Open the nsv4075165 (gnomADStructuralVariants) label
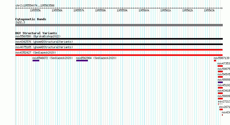Screen dimensions: 230x125 tap(44, 47)
